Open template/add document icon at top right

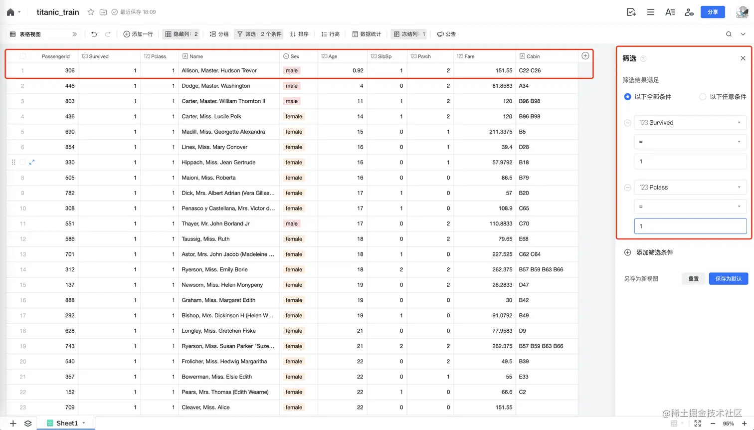(x=631, y=12)
